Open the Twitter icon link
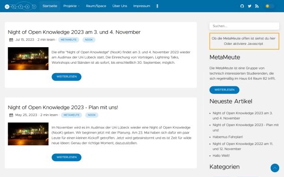284x177 pixels. [x=249, y=6]
